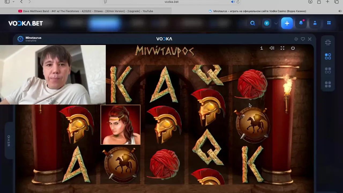Mute audio on the Minotaurus tab
This screenshot has width=343, height=193.
pos(340,11)
